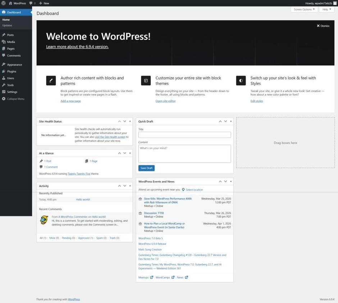Open the Hello world! post link in Activity
This screenshot has height=303, width=338.
(83, 200)
